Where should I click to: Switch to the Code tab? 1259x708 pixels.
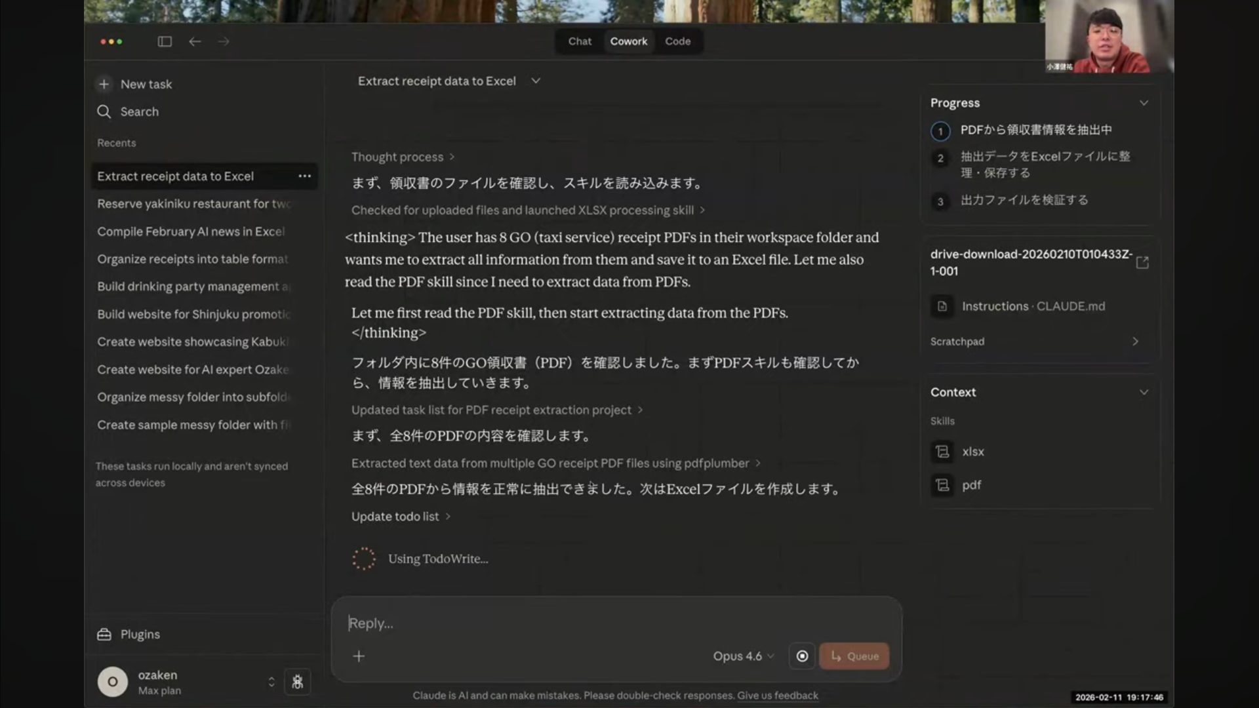click(x=677, y=41)
